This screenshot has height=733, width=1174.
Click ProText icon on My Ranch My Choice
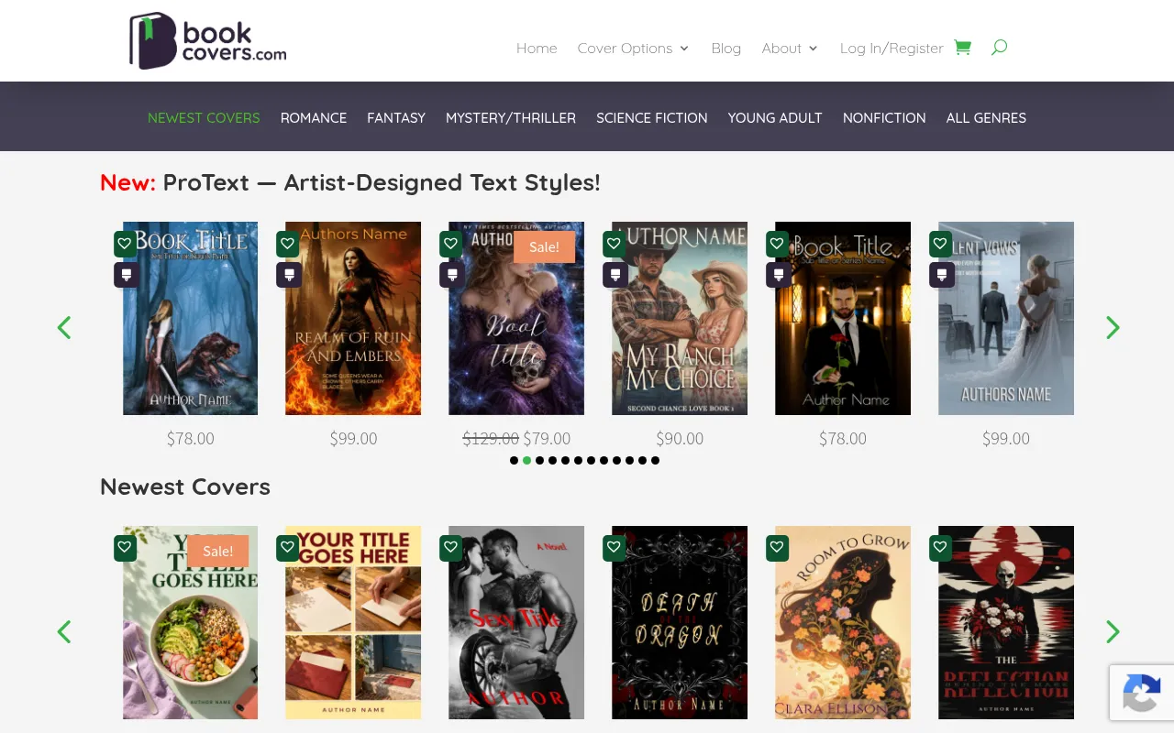(615, 275)
